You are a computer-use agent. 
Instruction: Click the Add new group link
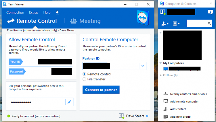180,117
